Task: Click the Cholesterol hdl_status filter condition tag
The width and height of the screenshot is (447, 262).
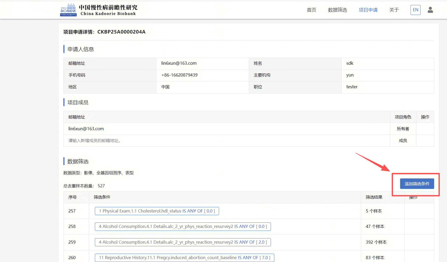Action: (x=157, y=211)
